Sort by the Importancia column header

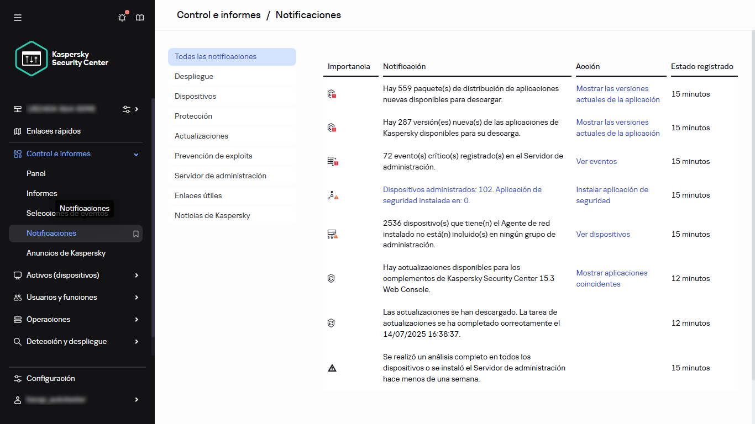349,66
